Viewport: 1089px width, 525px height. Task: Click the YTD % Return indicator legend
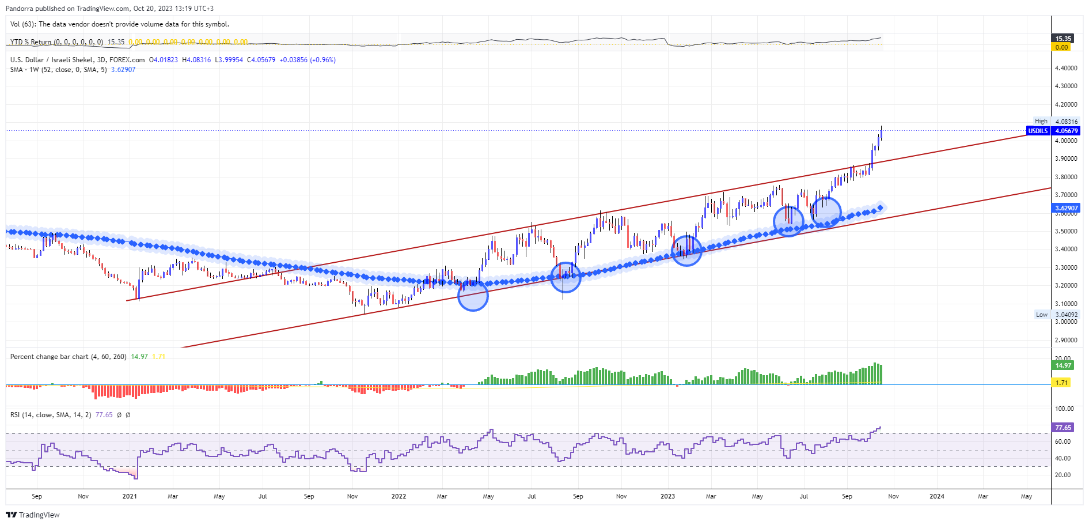56,42
